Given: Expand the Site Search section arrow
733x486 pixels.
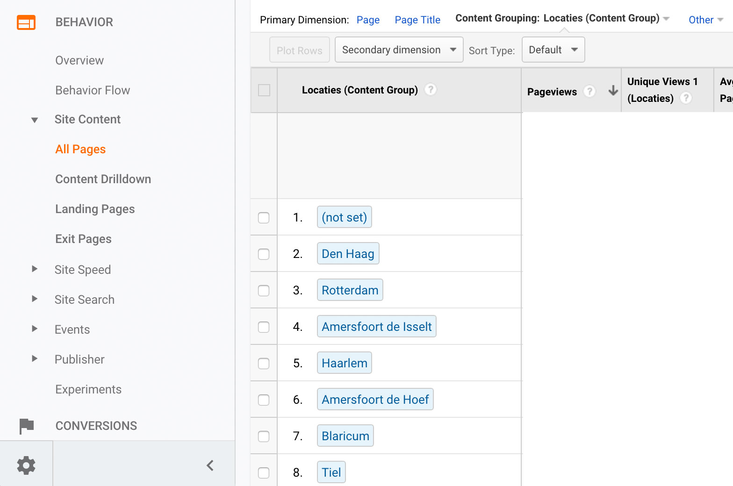Looking at the screenshot, I should click(35, 299).
